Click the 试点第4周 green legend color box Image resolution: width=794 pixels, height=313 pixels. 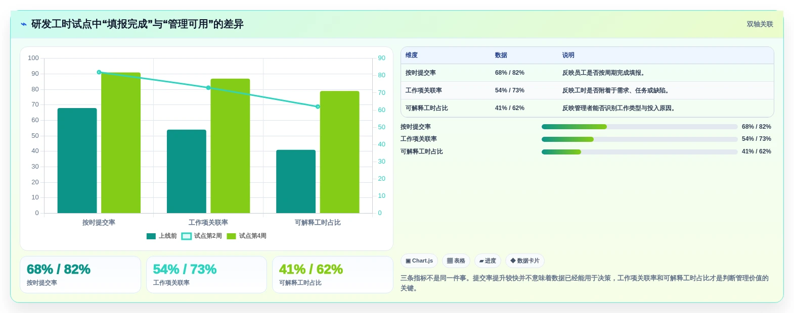tap(231, 236)
